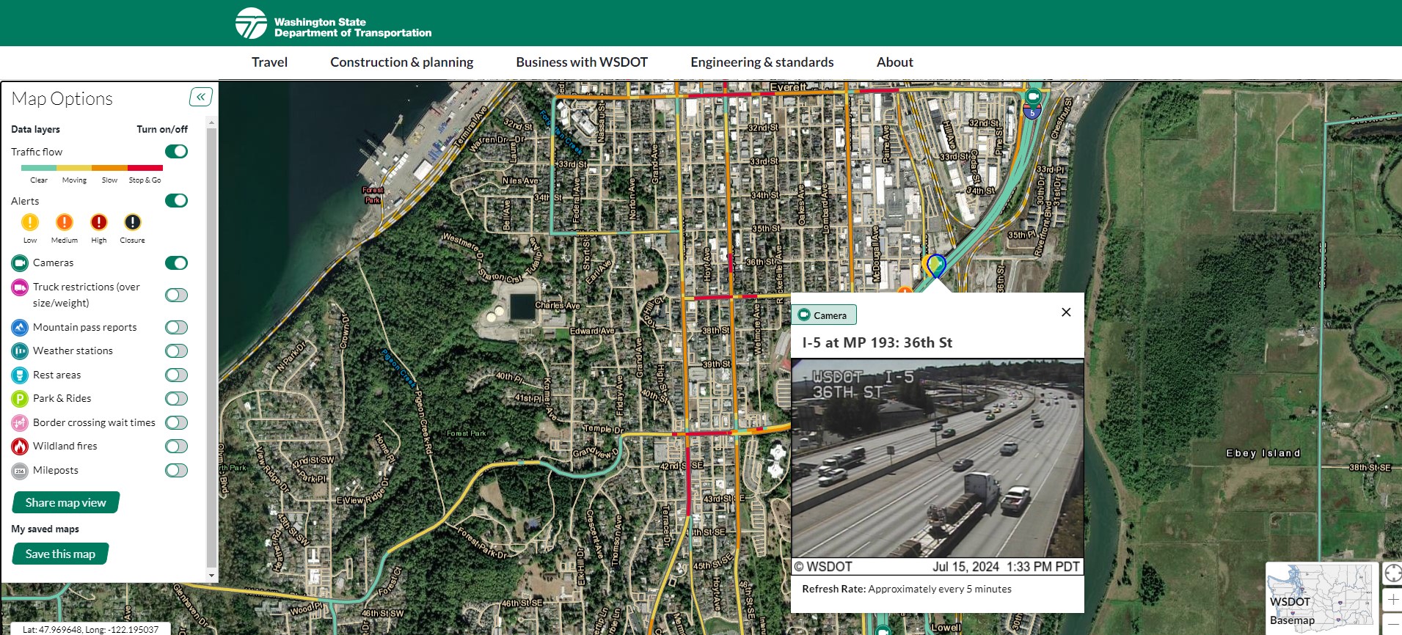Viewport: 1402px width, 635px height.
Task: Open Engineering & standards menu
Action: (762, 62)
